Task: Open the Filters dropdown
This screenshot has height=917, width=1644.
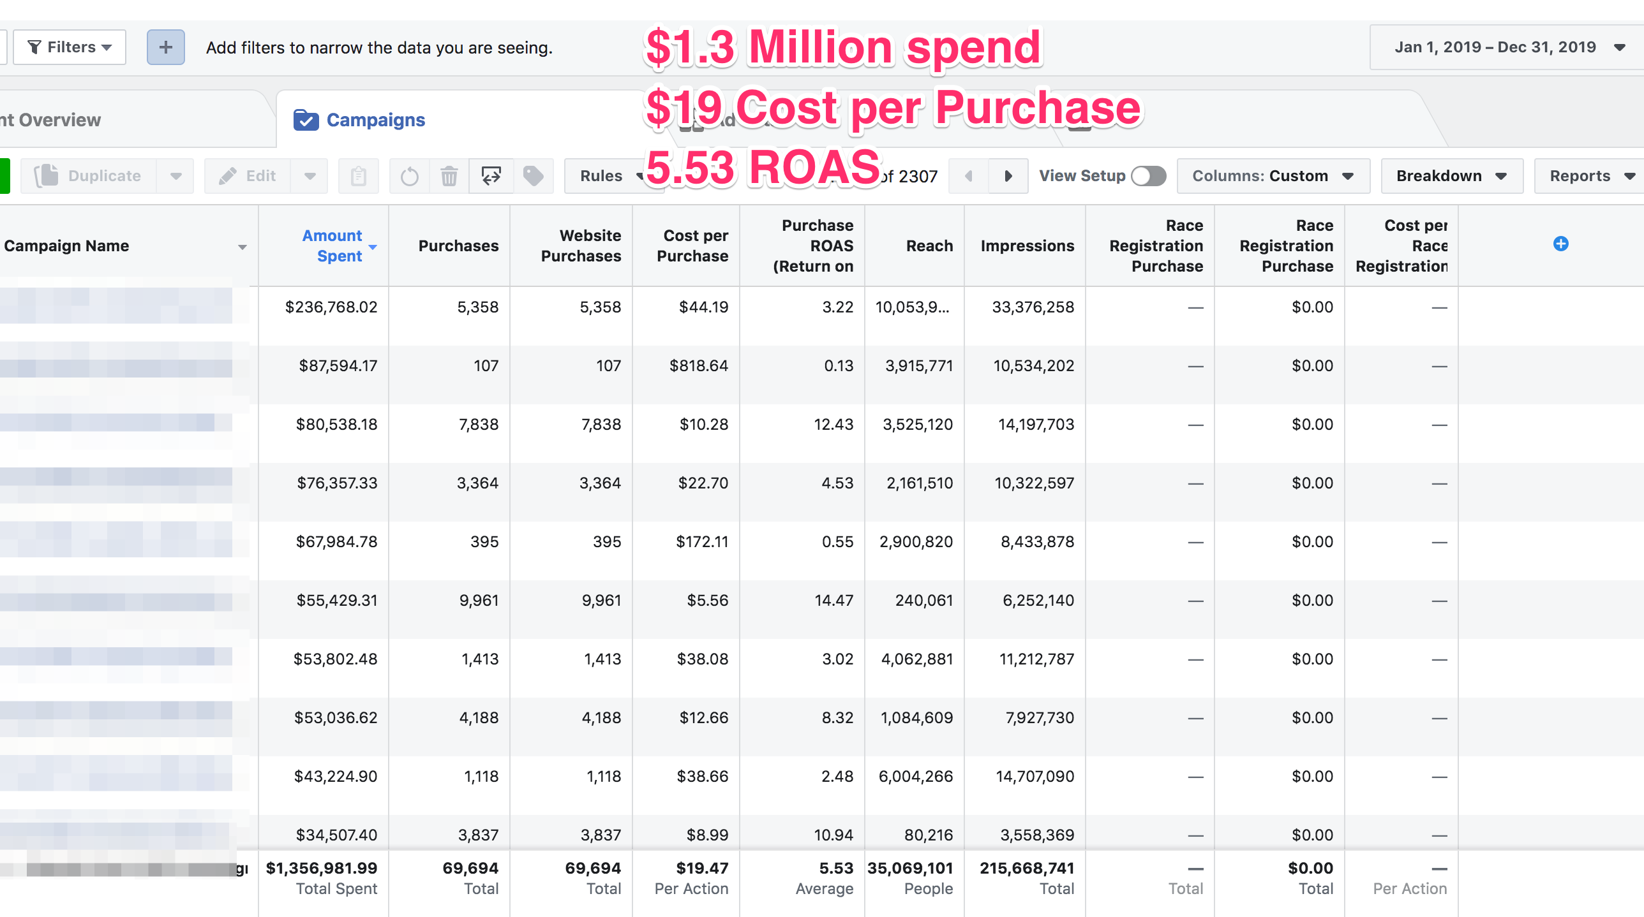Action: point(70,47)
